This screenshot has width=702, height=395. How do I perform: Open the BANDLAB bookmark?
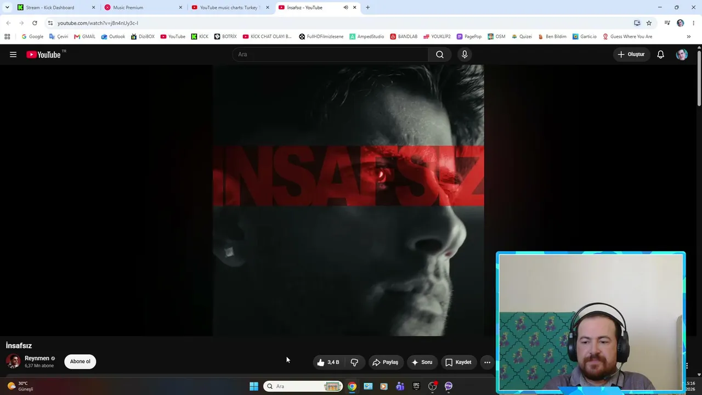(x=404, y=37)
